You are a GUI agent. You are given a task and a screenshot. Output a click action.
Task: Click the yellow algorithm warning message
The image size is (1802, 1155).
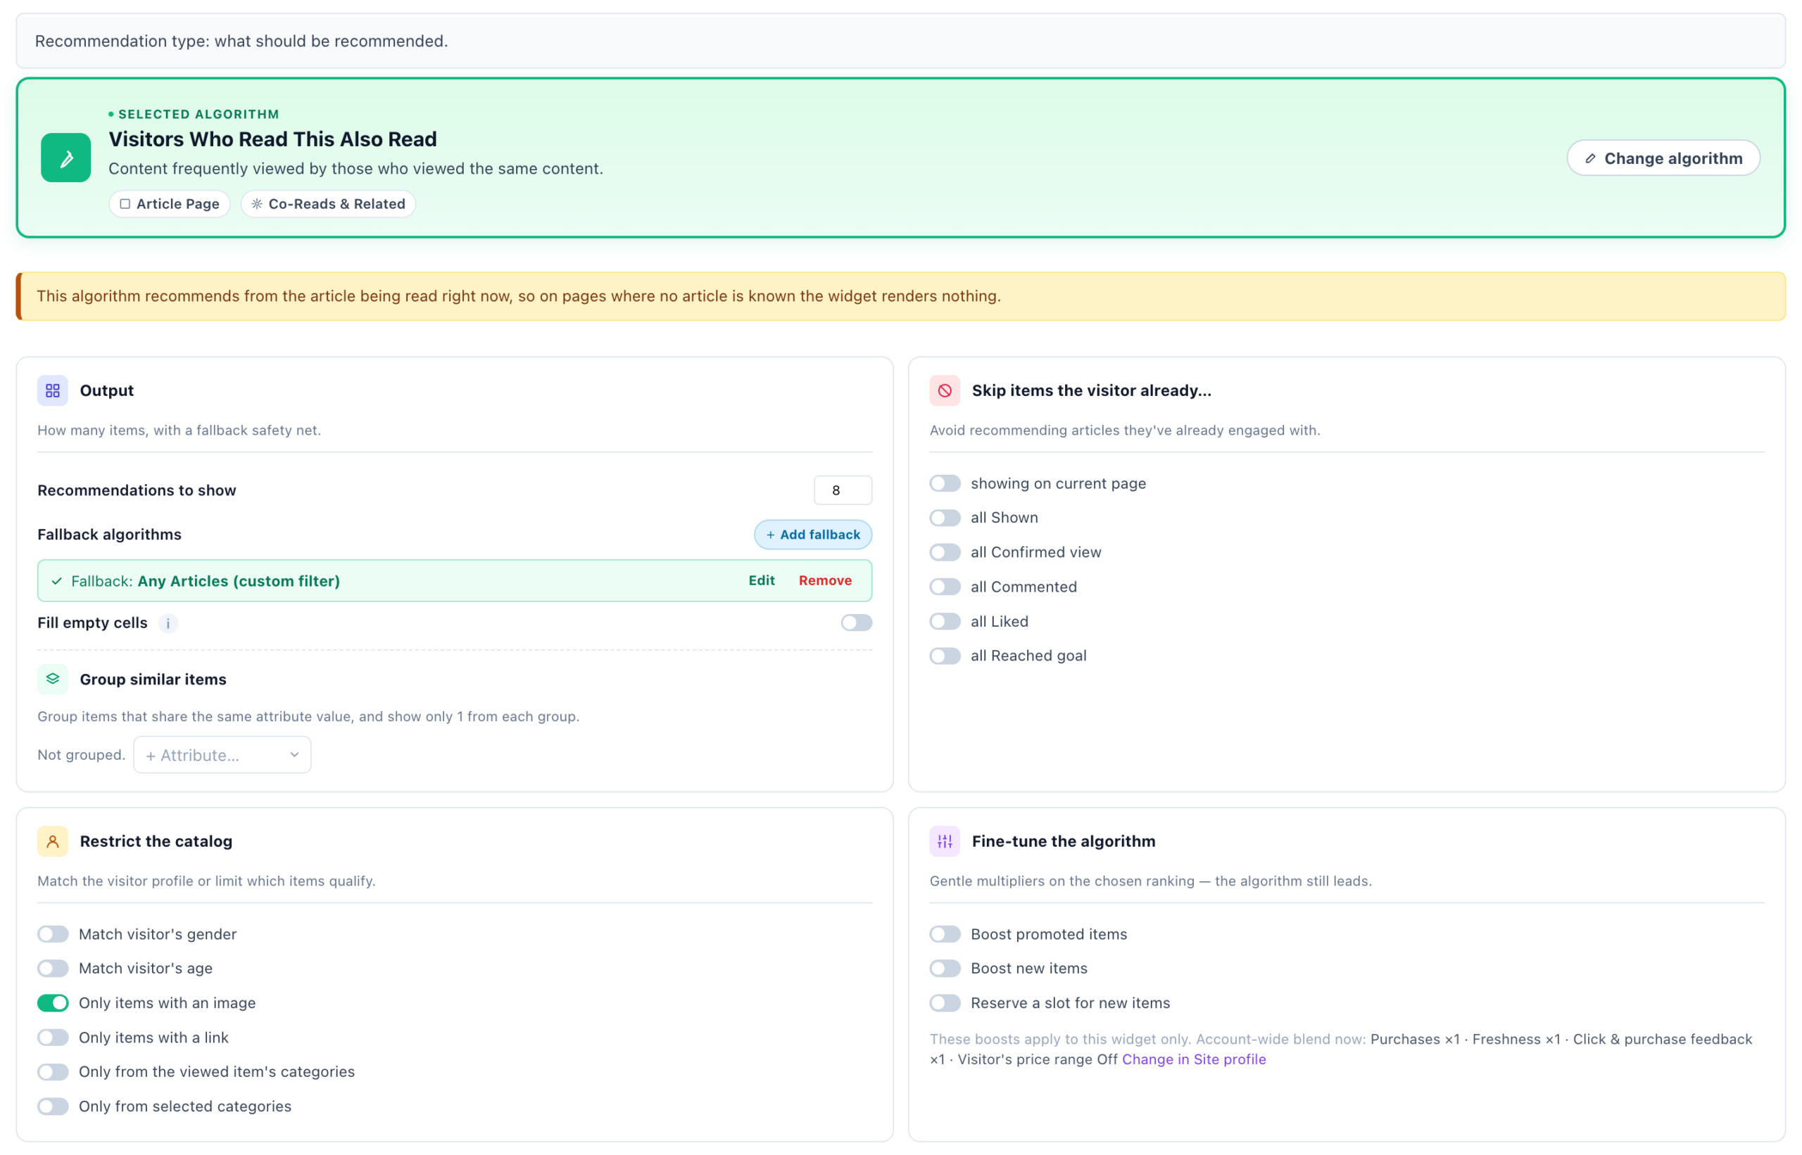coord(900,296)
